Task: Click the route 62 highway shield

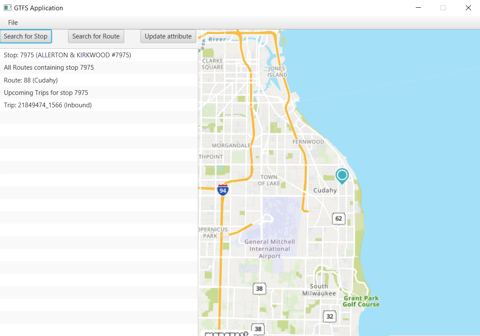Action: 339,218
